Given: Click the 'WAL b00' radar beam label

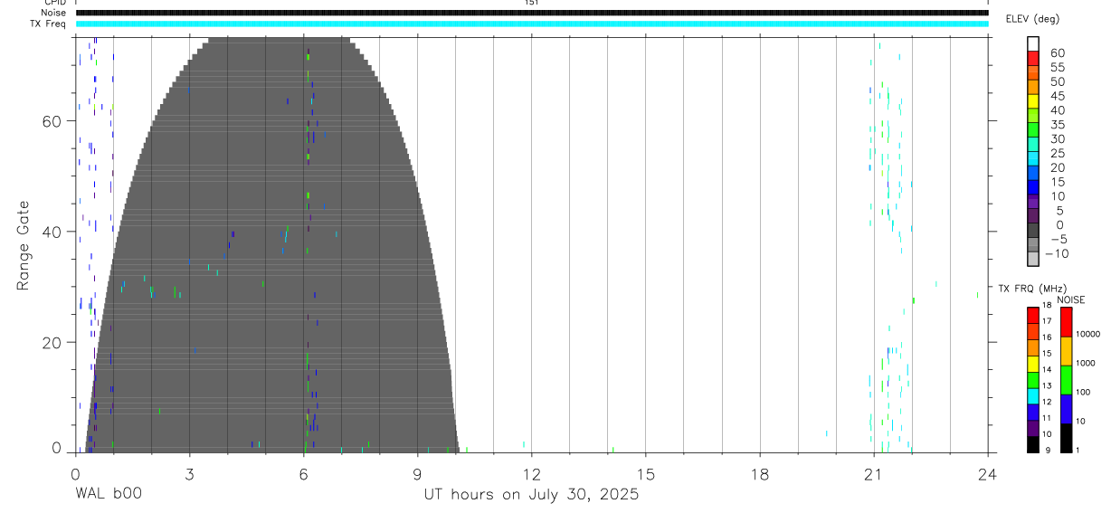Looking at the screenshot, I should pyautogui.click(x=108, y=495).
